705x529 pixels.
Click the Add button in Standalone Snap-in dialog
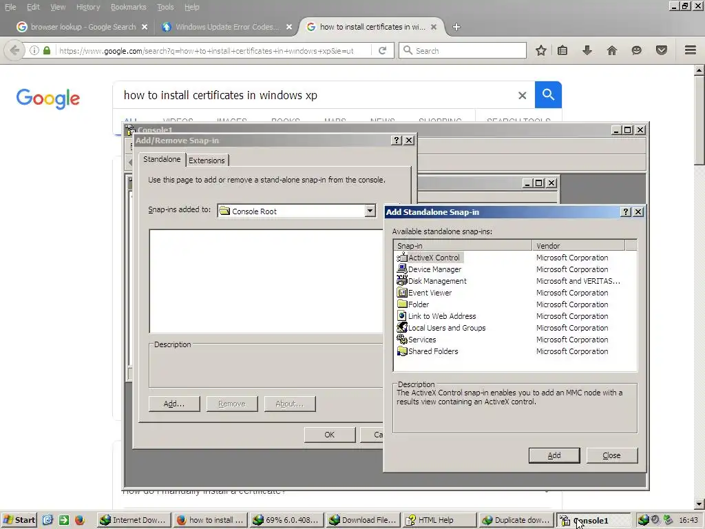click(554, 455)
